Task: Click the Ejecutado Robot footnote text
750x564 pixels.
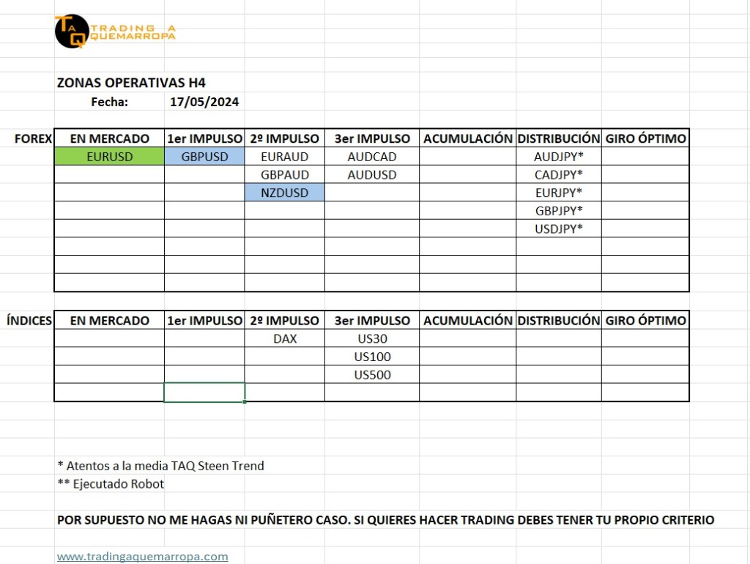Action: [111, 483]
